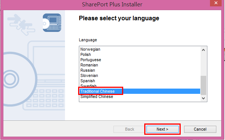The image size is (225, 140).
Task: Choose Portuguese from the language list
Action: point(140,60)
